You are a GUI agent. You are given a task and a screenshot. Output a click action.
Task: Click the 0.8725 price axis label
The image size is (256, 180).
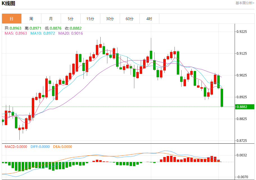coord(242,141)
